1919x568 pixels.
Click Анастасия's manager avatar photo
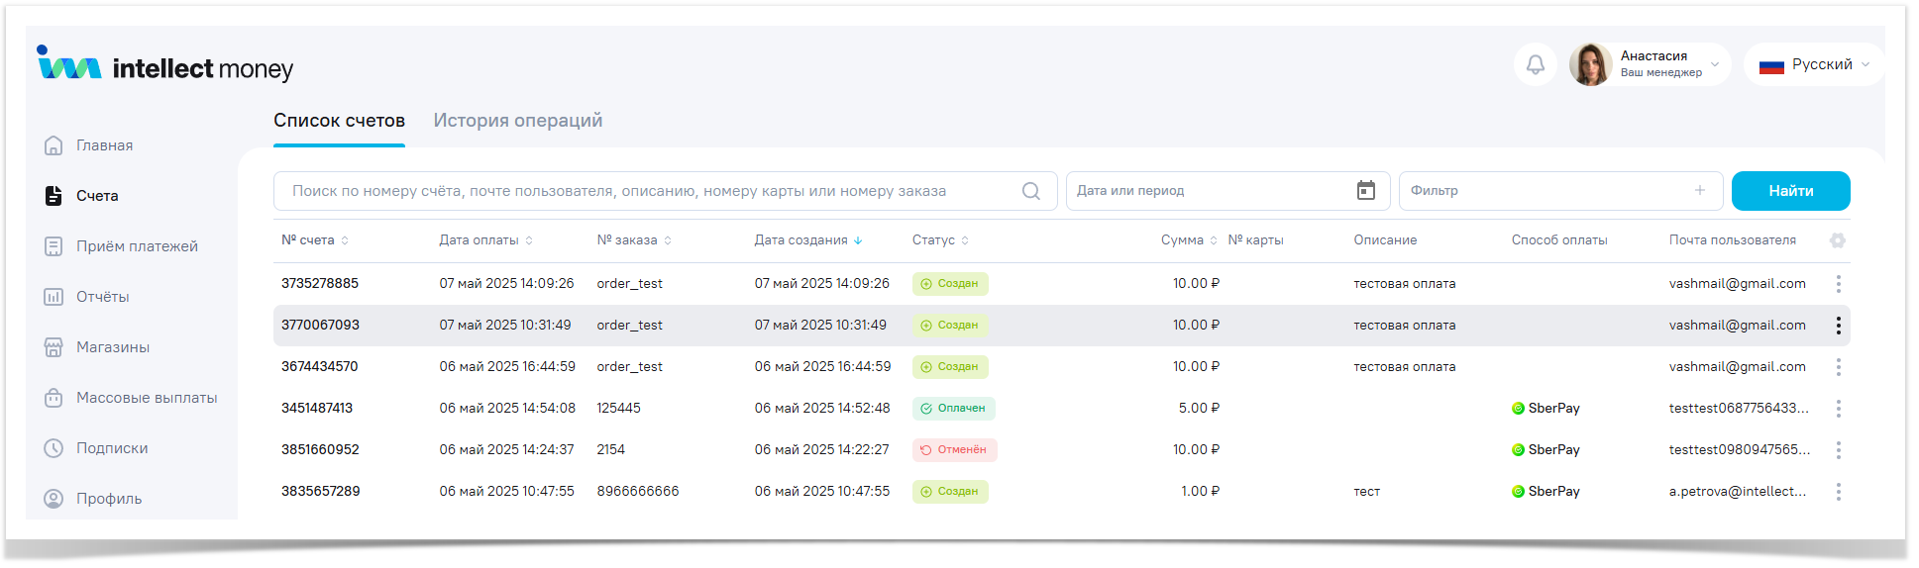(1590, 65)
